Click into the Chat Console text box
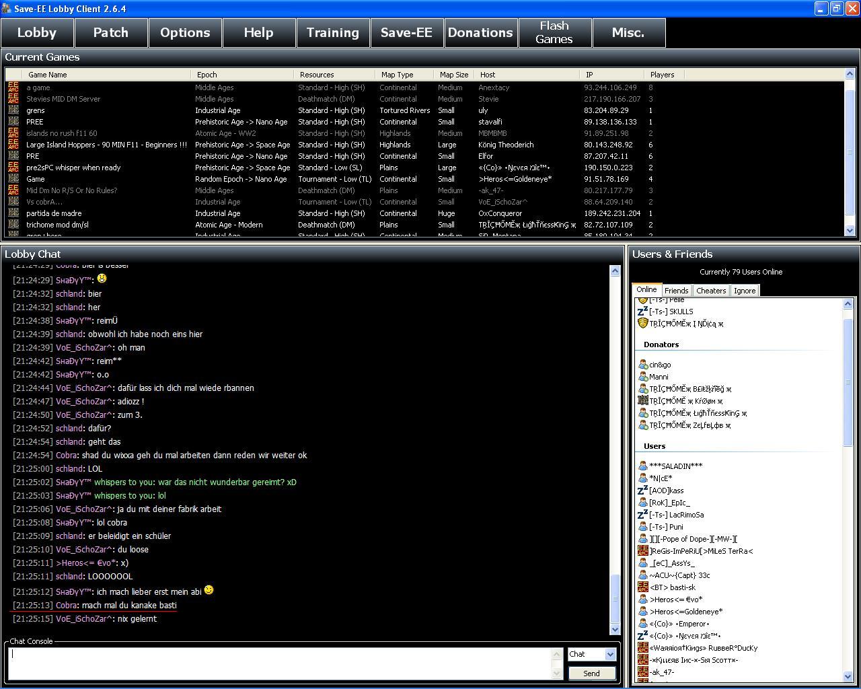This screenshot has height=689, width=861. (x=283, y=663)
